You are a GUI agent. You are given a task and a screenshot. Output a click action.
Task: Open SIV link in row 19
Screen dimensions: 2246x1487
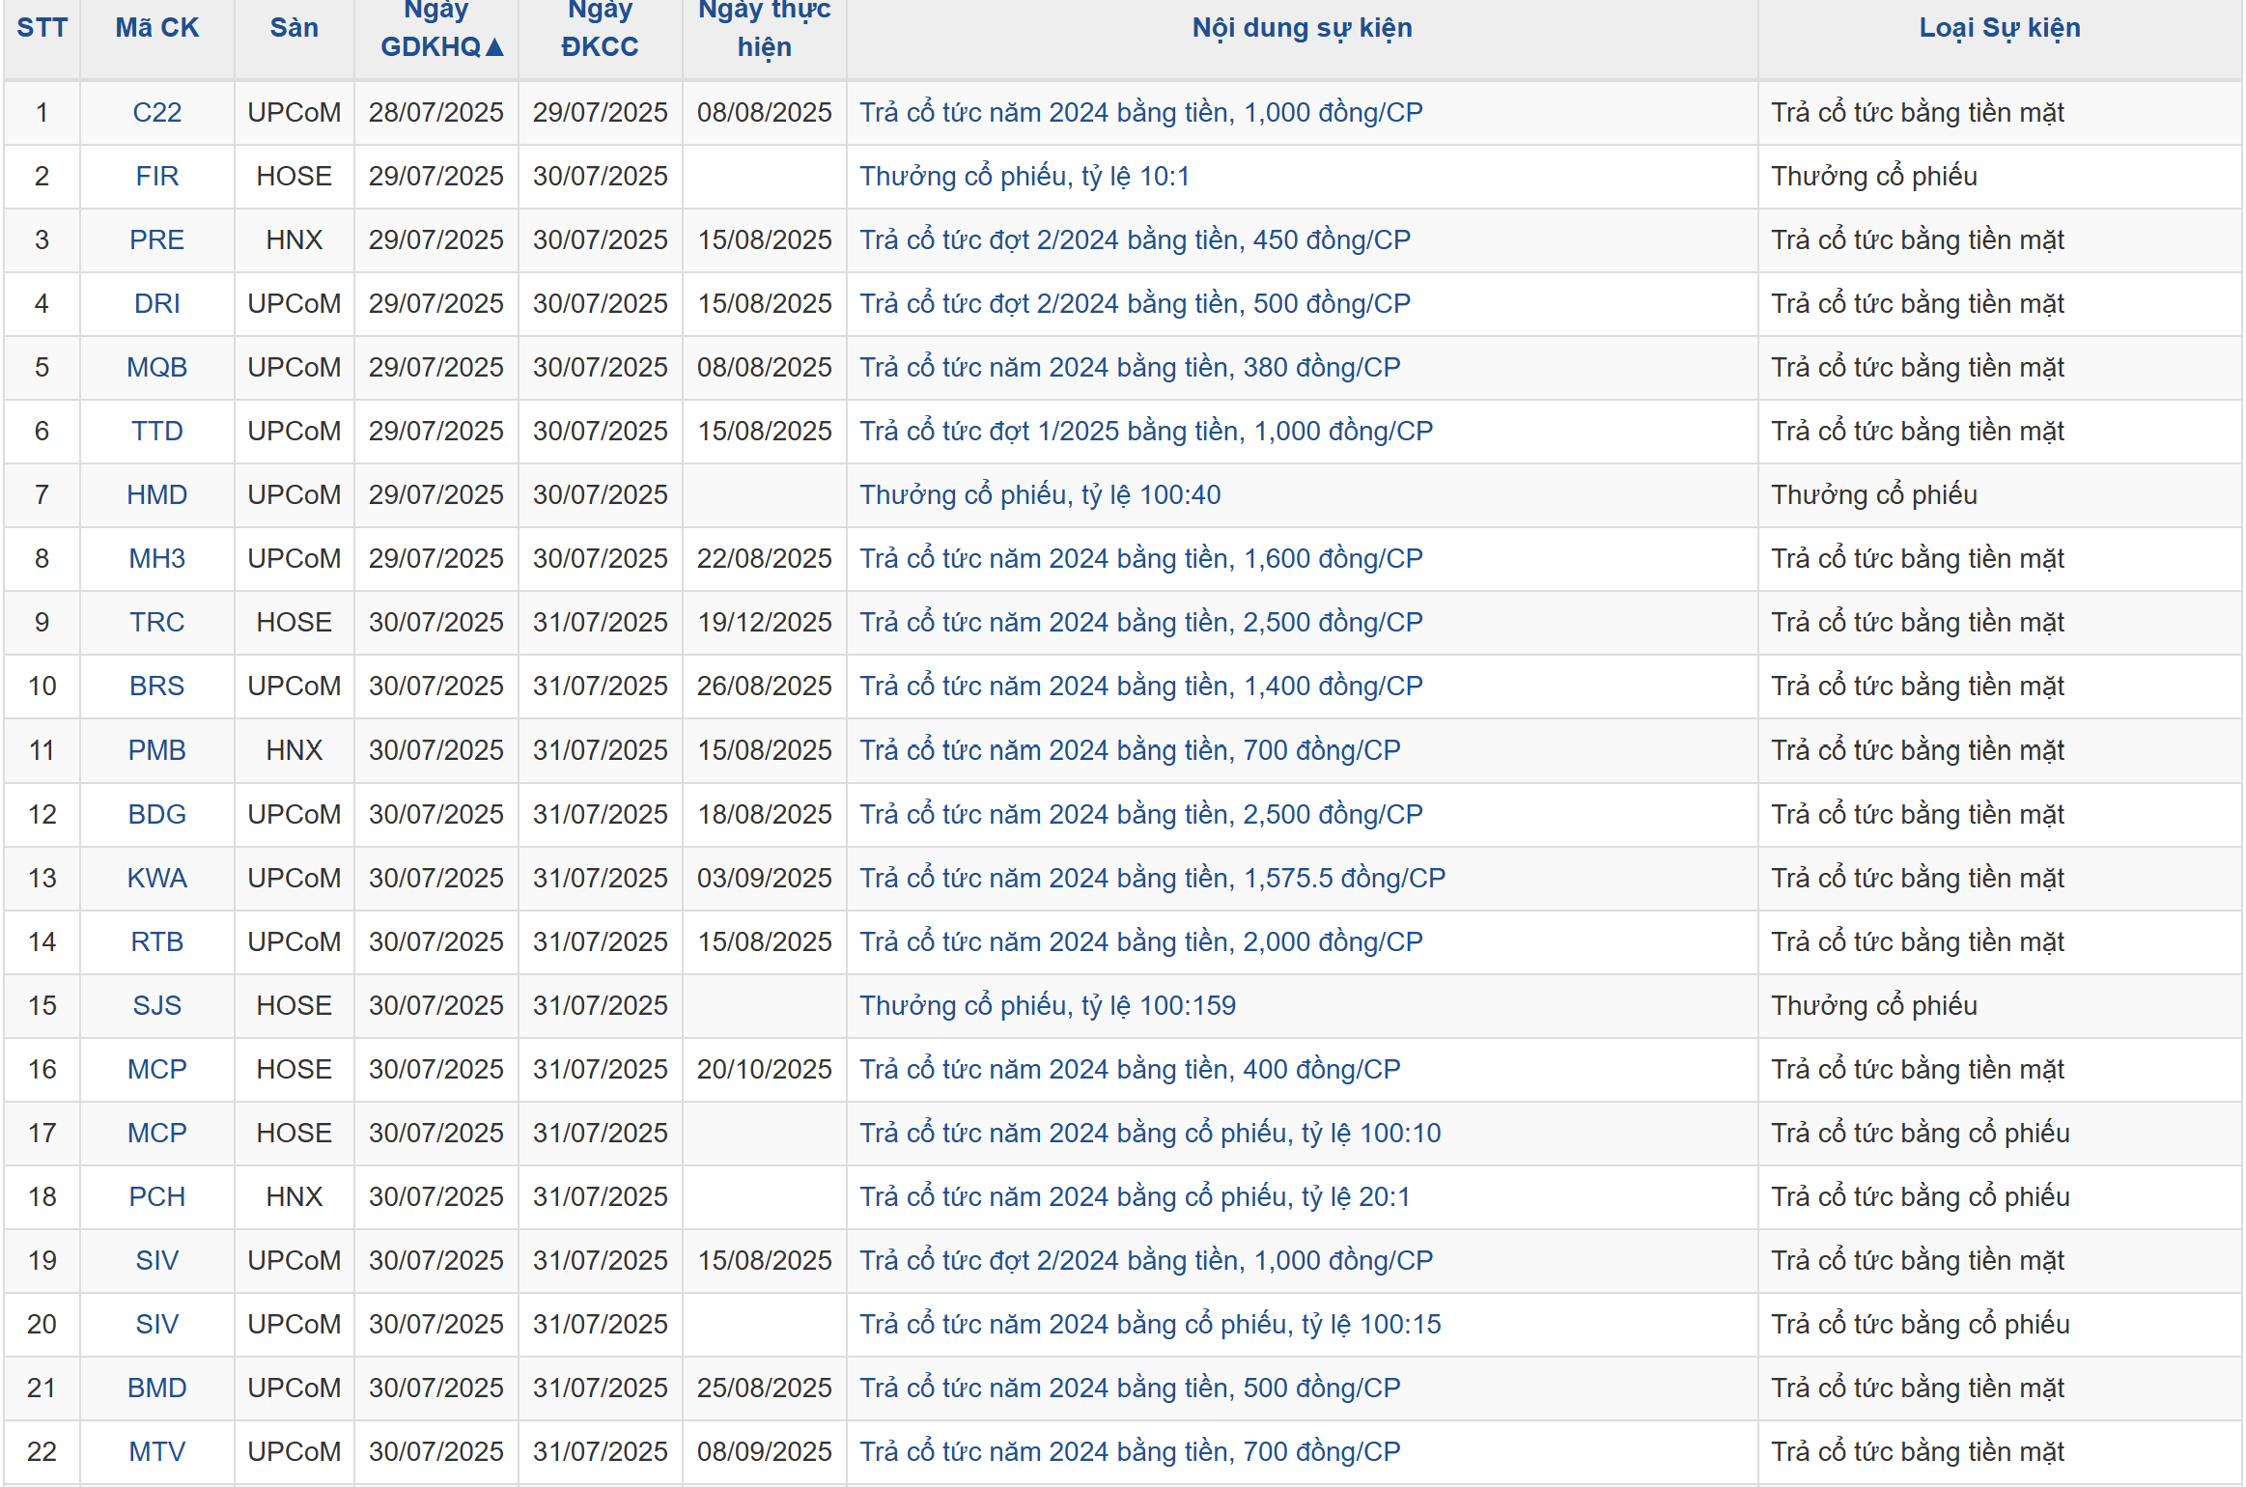point(157,1261)
